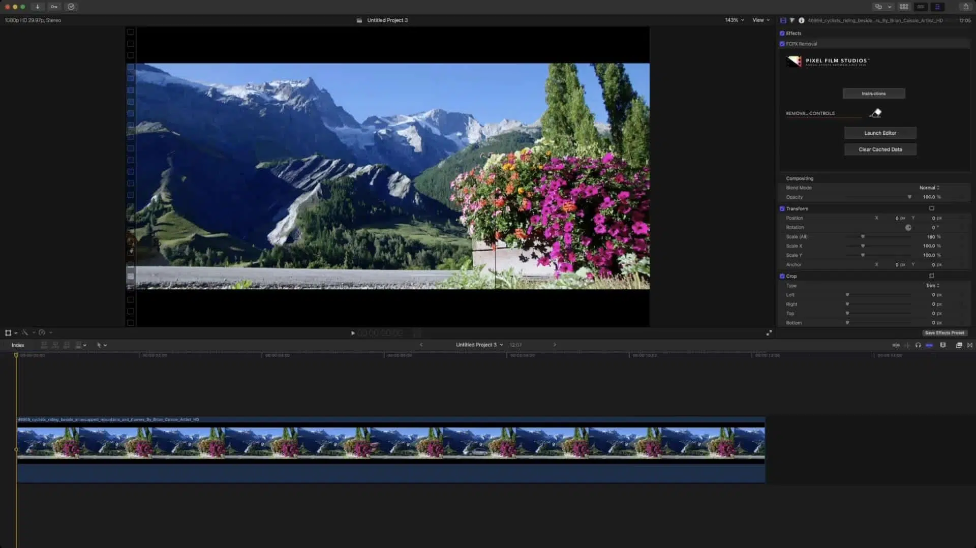The height and width of the screenshot is (548, 976).
Task: Toggle the Browser grid layout icon
Action: click(x=904, y=7)
